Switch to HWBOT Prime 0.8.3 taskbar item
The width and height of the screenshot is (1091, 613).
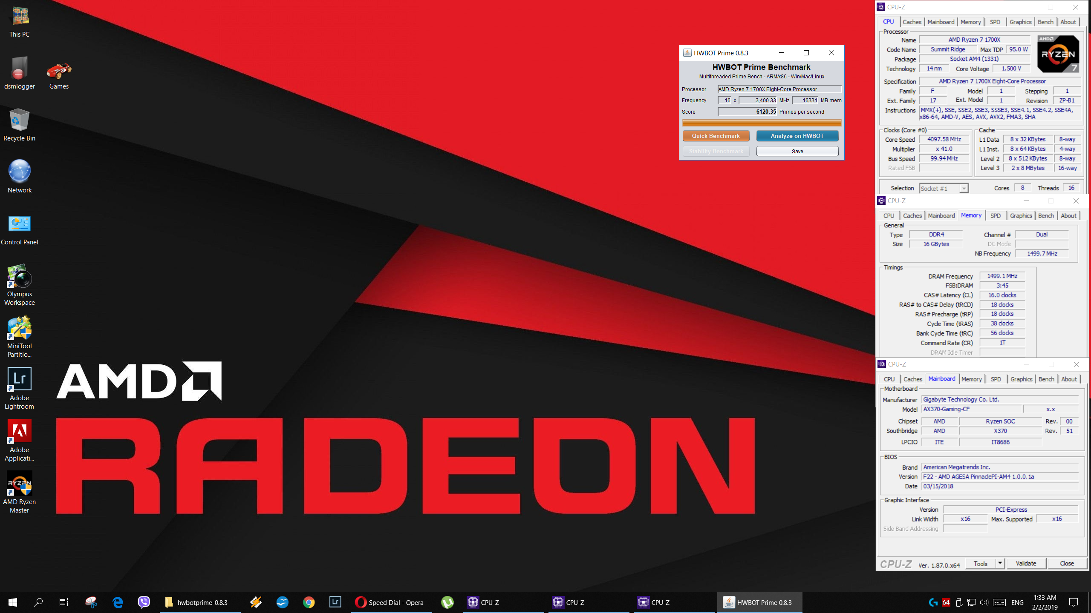[x=759, y=602]
